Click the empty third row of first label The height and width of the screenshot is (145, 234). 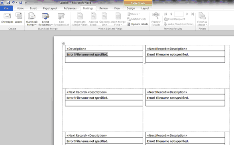coord(104,60)
